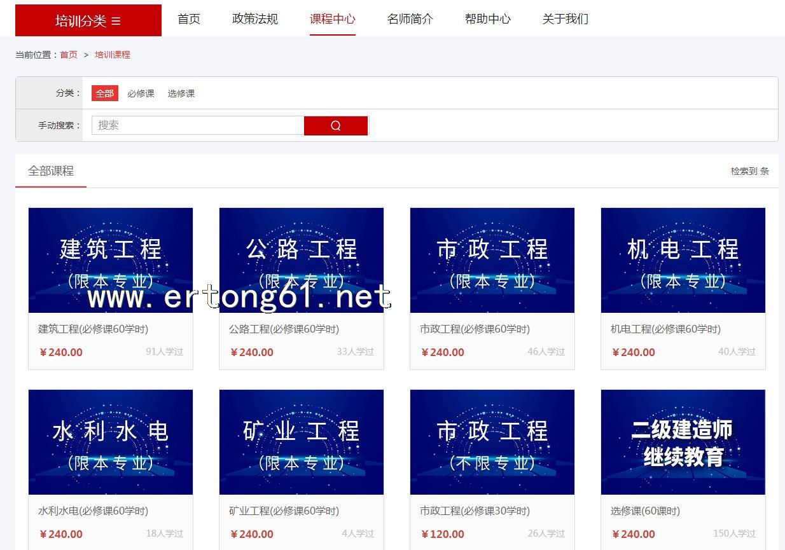
Task: Select the 全部 category filter
Action: coord(104,93)
